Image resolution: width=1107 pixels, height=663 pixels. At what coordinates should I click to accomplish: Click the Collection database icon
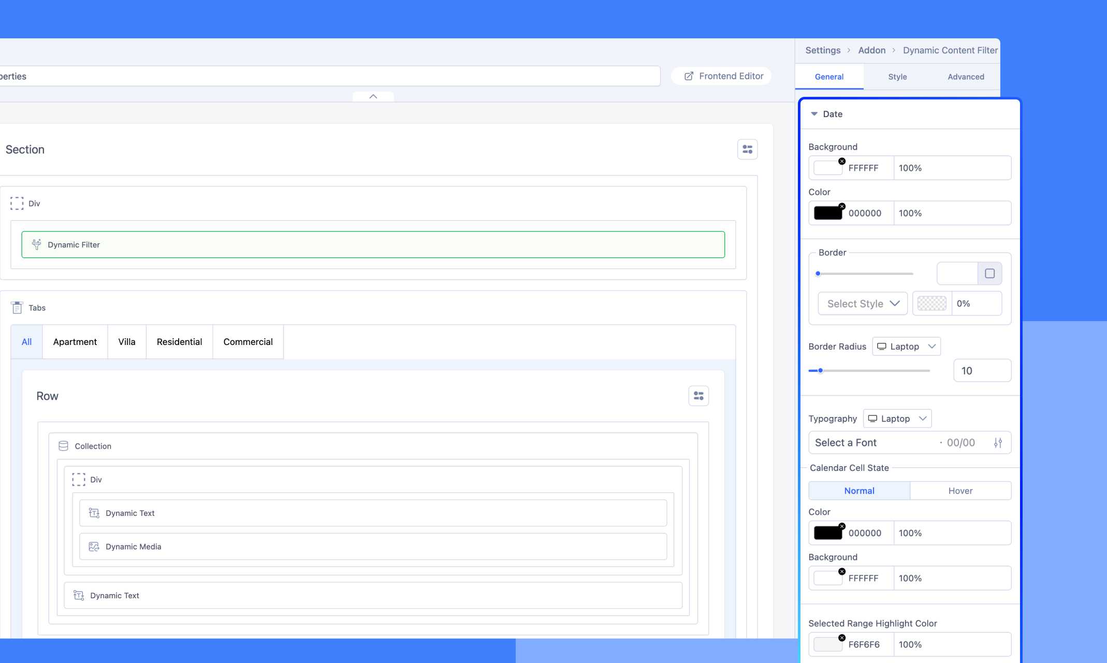[63, 446]
